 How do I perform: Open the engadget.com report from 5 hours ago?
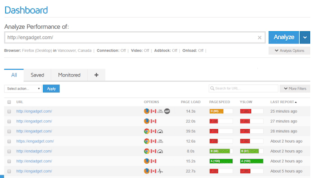coord(34,171)
